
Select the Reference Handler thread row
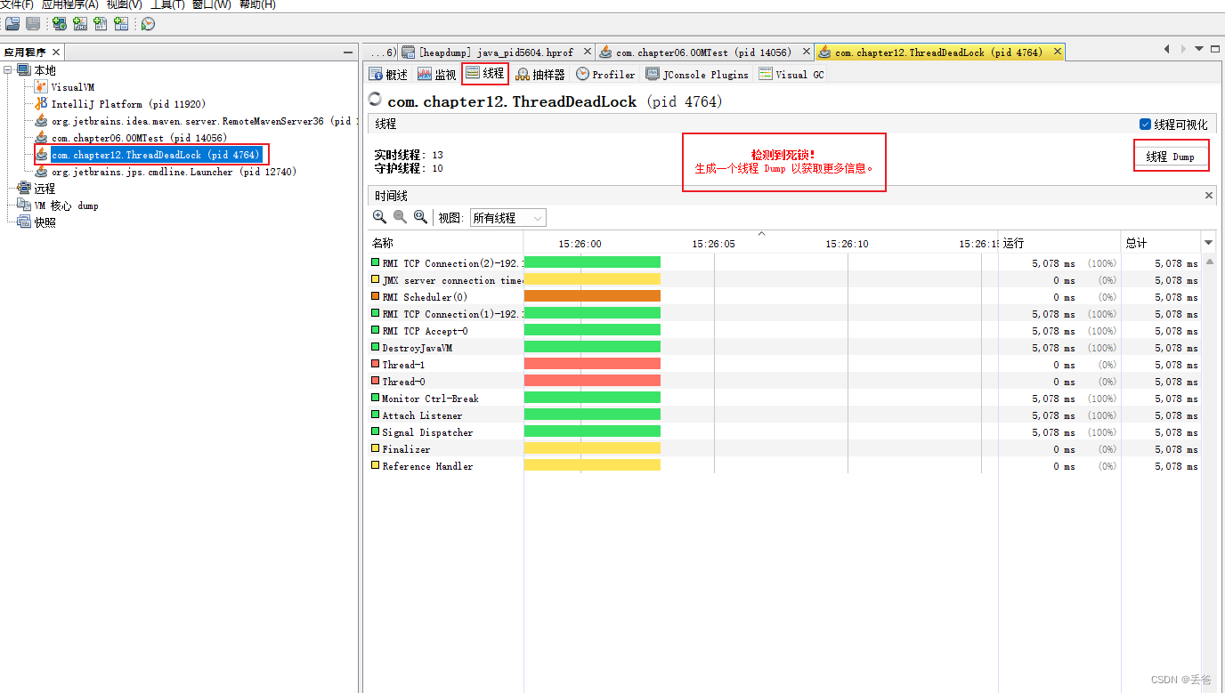click(x=784, y=466)
